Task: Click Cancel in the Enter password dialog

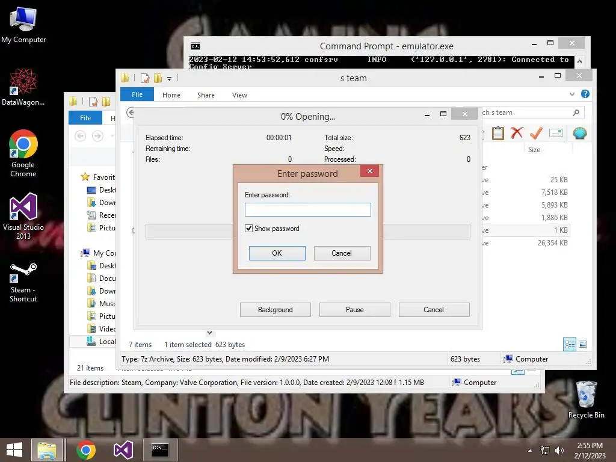Action: pyautogui.click(x=342, y=253)
